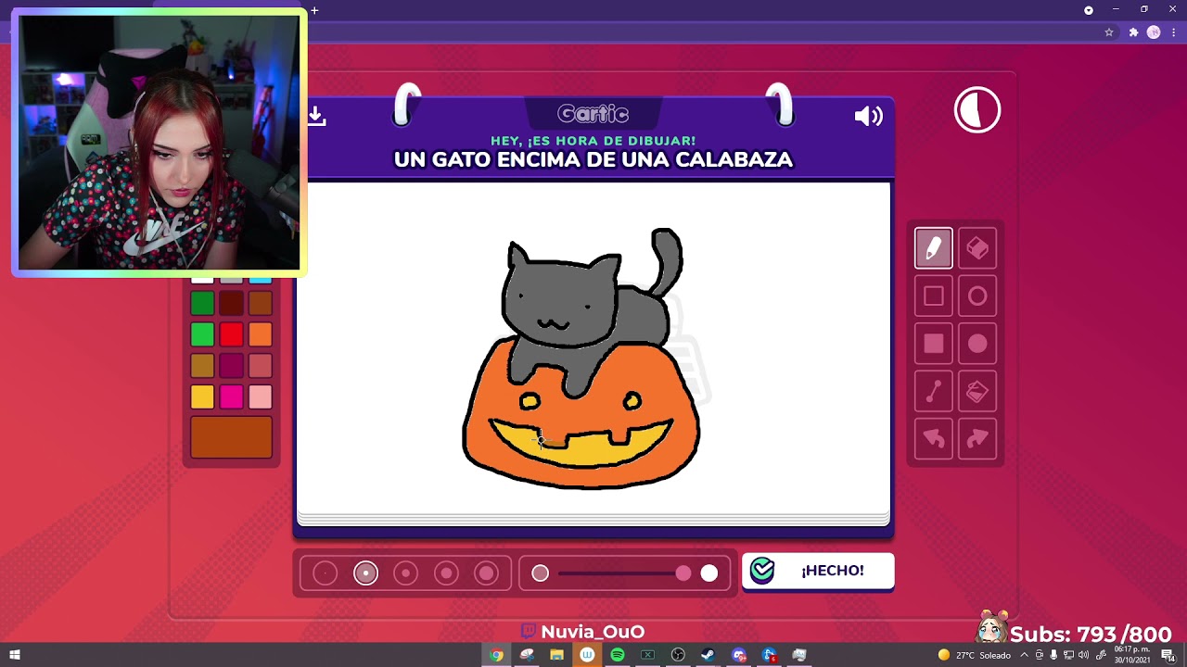The image size is (1187, 667).
Task: Bookmark this page with the star icon
Action: click(1109, 32)
